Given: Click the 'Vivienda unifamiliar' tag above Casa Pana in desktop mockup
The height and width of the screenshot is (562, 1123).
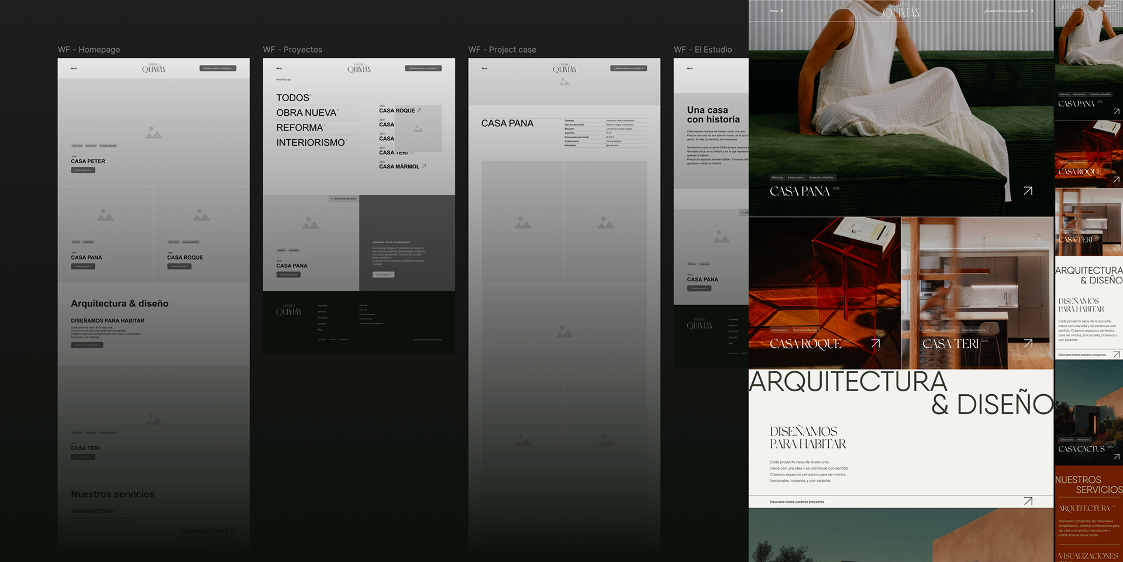Looking at the screenshot, I should [x=821, y=177].
